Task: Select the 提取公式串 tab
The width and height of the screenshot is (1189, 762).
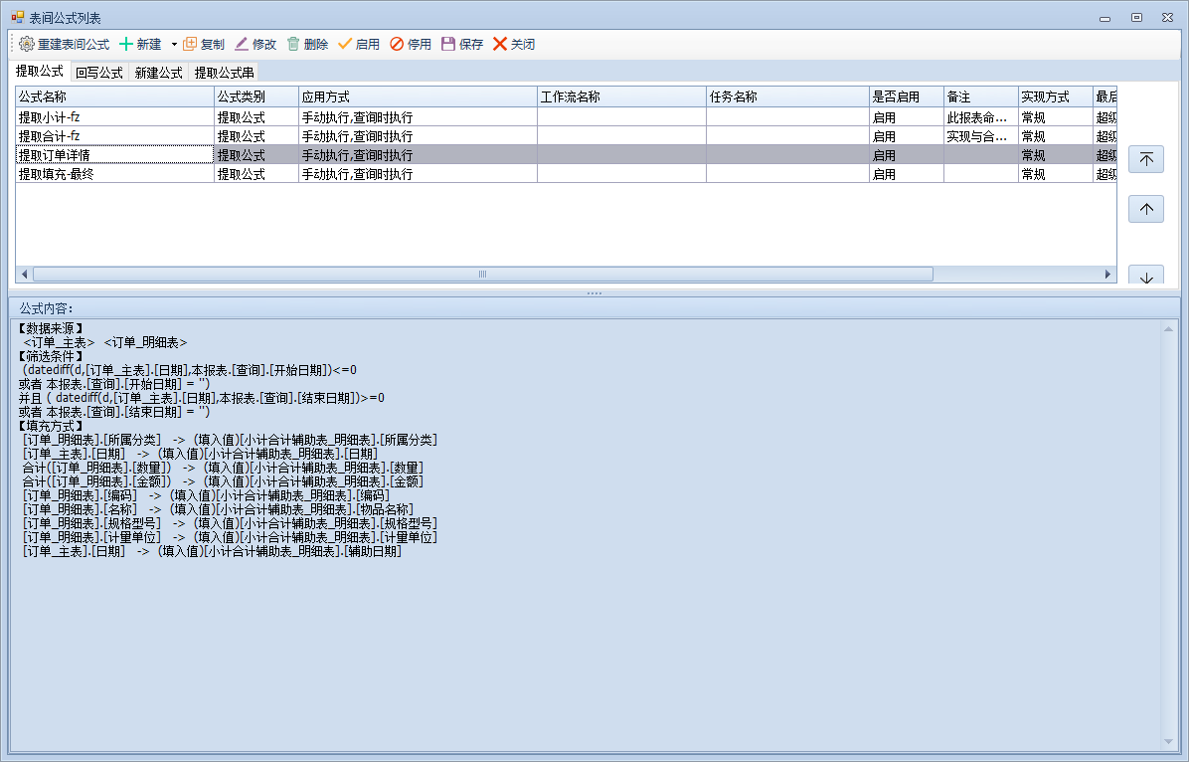Action: pos(224,73)
